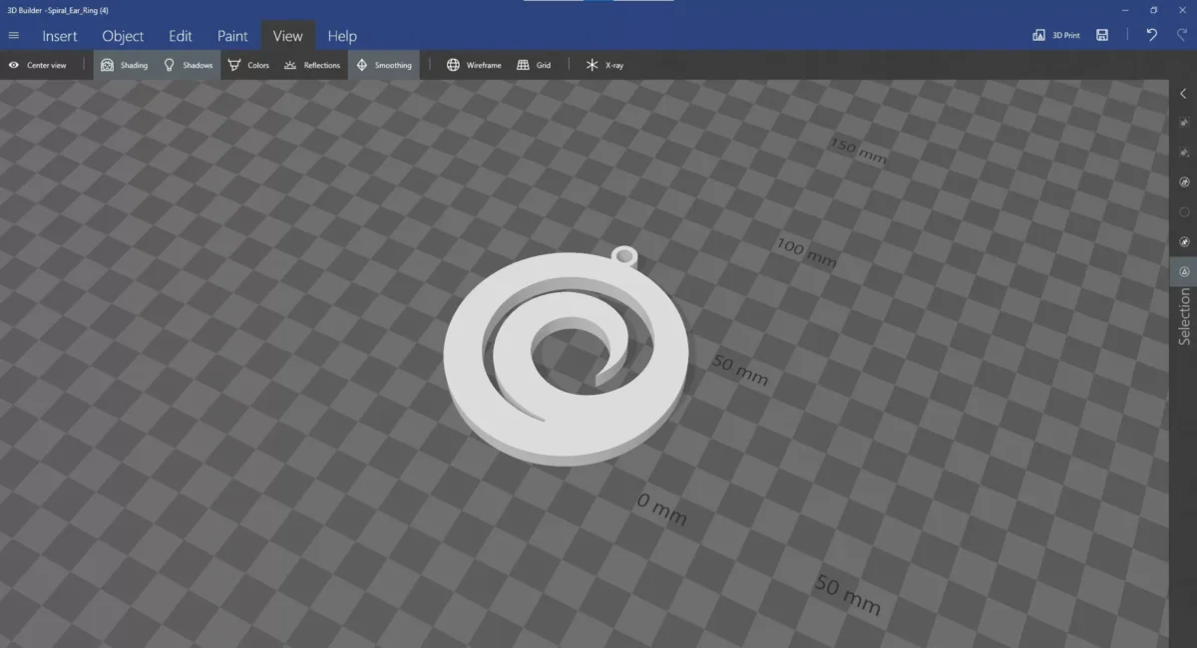Open the Edit menu
The height and width of the screenshot is (648, 1197).
(x=180, y=36)
